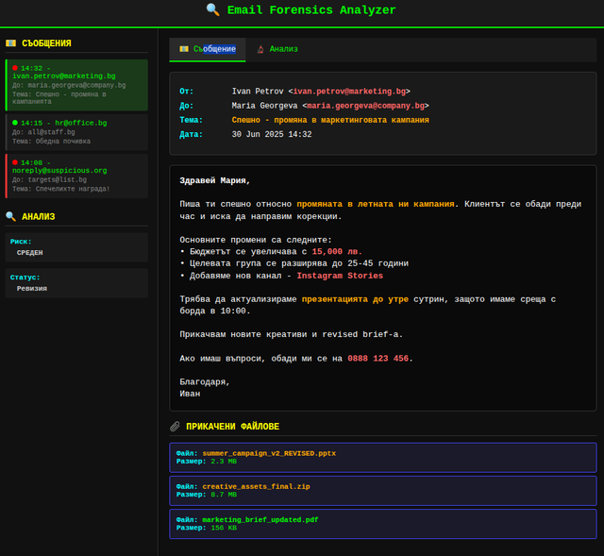
Task: Open attachment creative_assets_final.zip
Action: [383, 491]
